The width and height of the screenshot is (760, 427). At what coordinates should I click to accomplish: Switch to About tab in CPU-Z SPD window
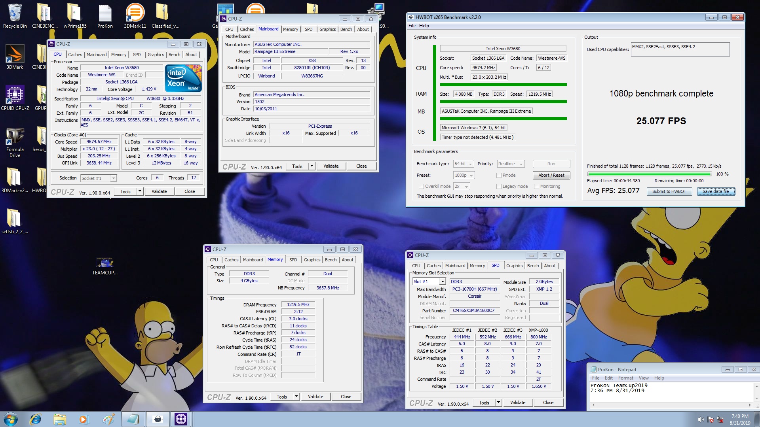(x=549, y=266)
